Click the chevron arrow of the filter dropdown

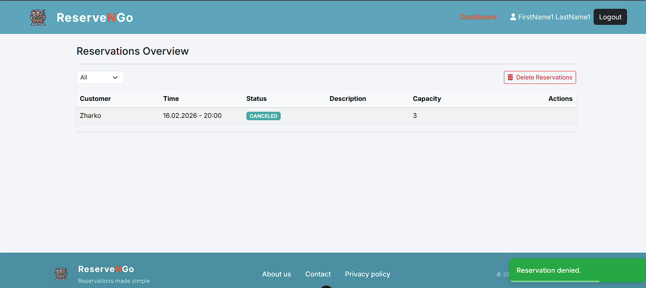tap(115, 77)
